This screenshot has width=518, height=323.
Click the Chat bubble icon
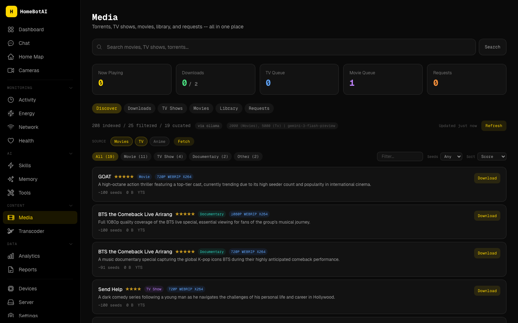(x=11, y=43)
